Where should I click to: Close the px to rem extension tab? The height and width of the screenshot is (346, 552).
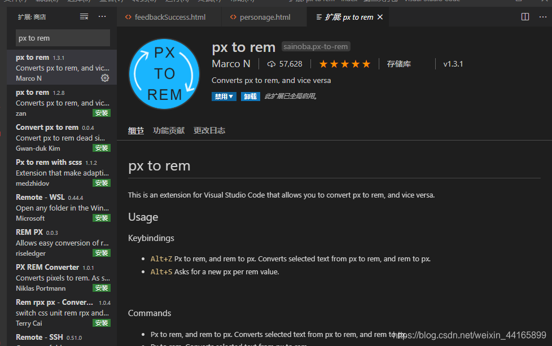380,17
